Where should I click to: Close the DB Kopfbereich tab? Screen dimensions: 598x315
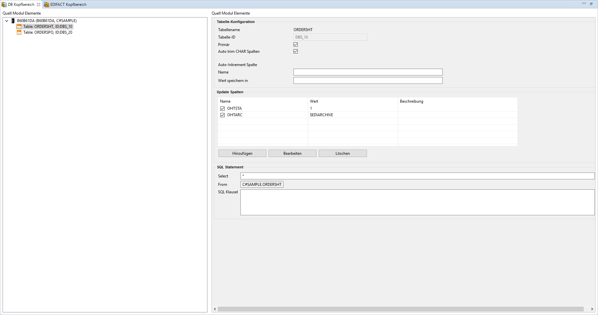pos(39,5)
